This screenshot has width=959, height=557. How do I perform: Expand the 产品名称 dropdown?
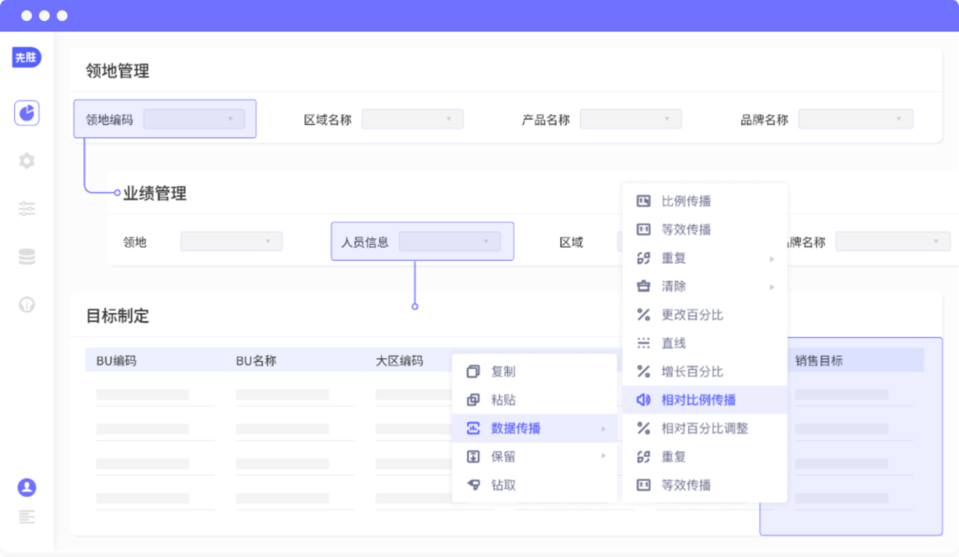coord(631,119)
